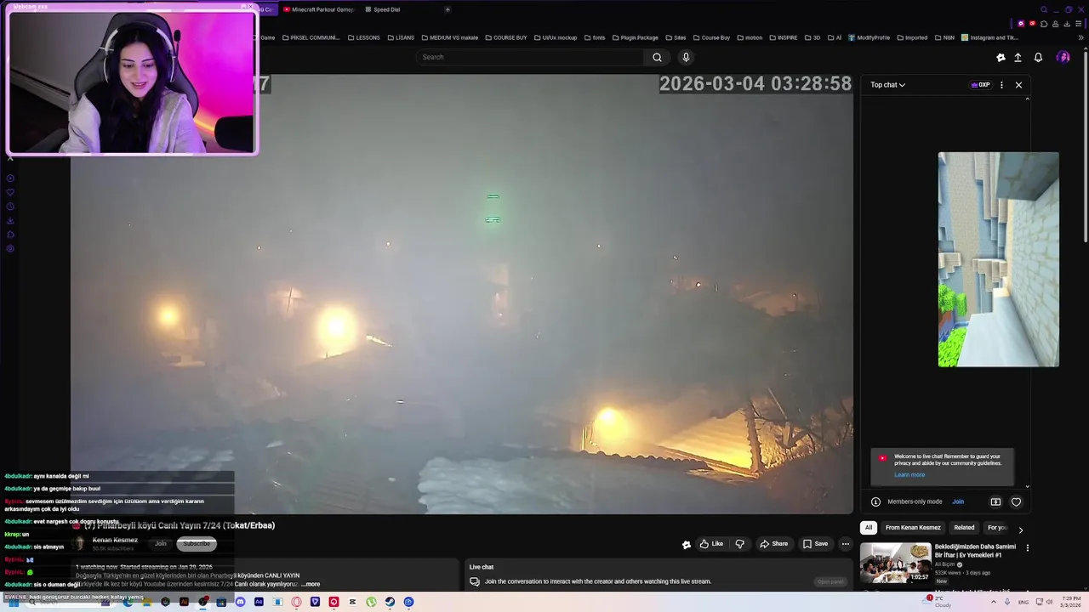Expand the bookmarks bar overflow chevron
Viewport: 1089px width, 612px height.
(x=1081, y=37)
